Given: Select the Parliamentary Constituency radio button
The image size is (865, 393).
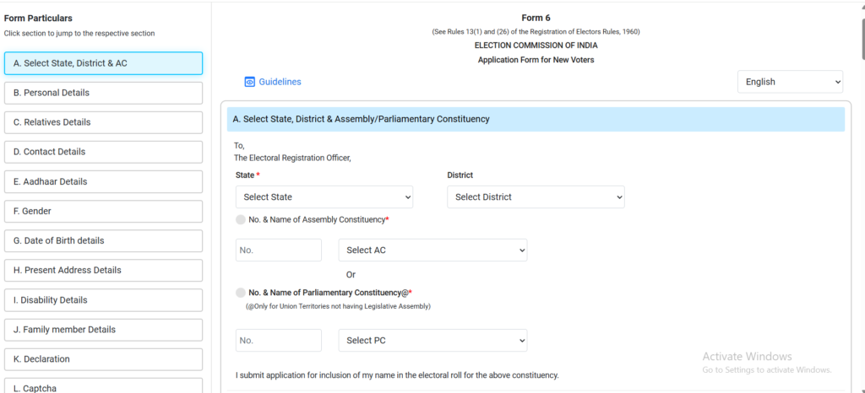Looking at the screenshot, I should point(242,293).
